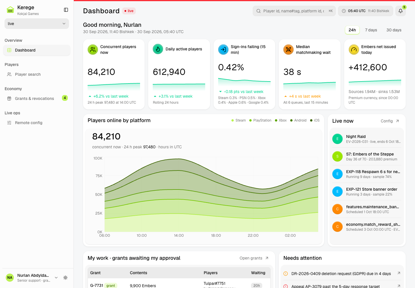Switch to the 30 days range

[x=394, y=30]
